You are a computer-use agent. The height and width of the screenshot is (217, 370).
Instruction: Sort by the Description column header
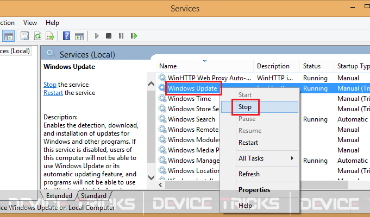[x=277, y=66]
